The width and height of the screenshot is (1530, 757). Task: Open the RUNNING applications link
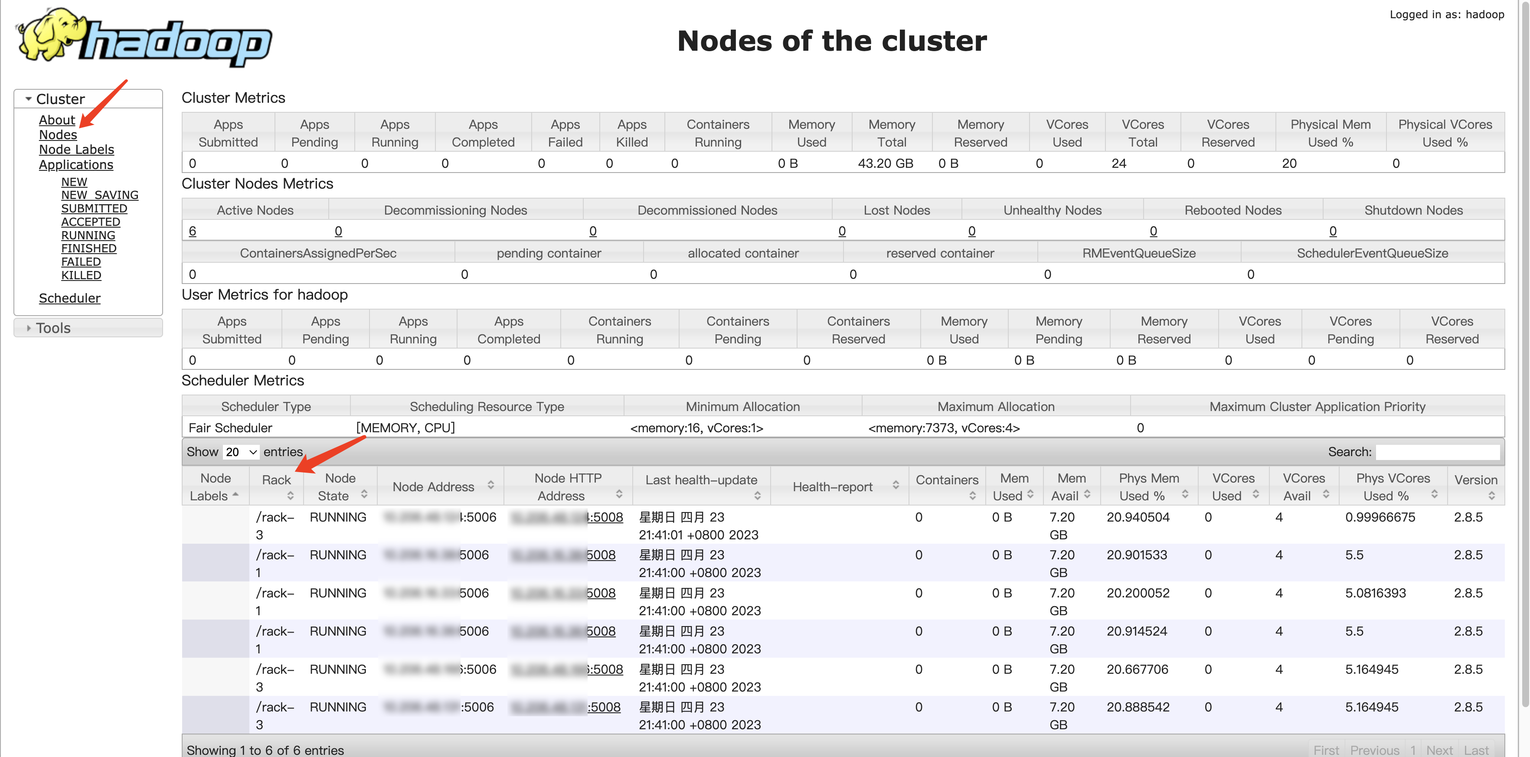click(88, 235)
